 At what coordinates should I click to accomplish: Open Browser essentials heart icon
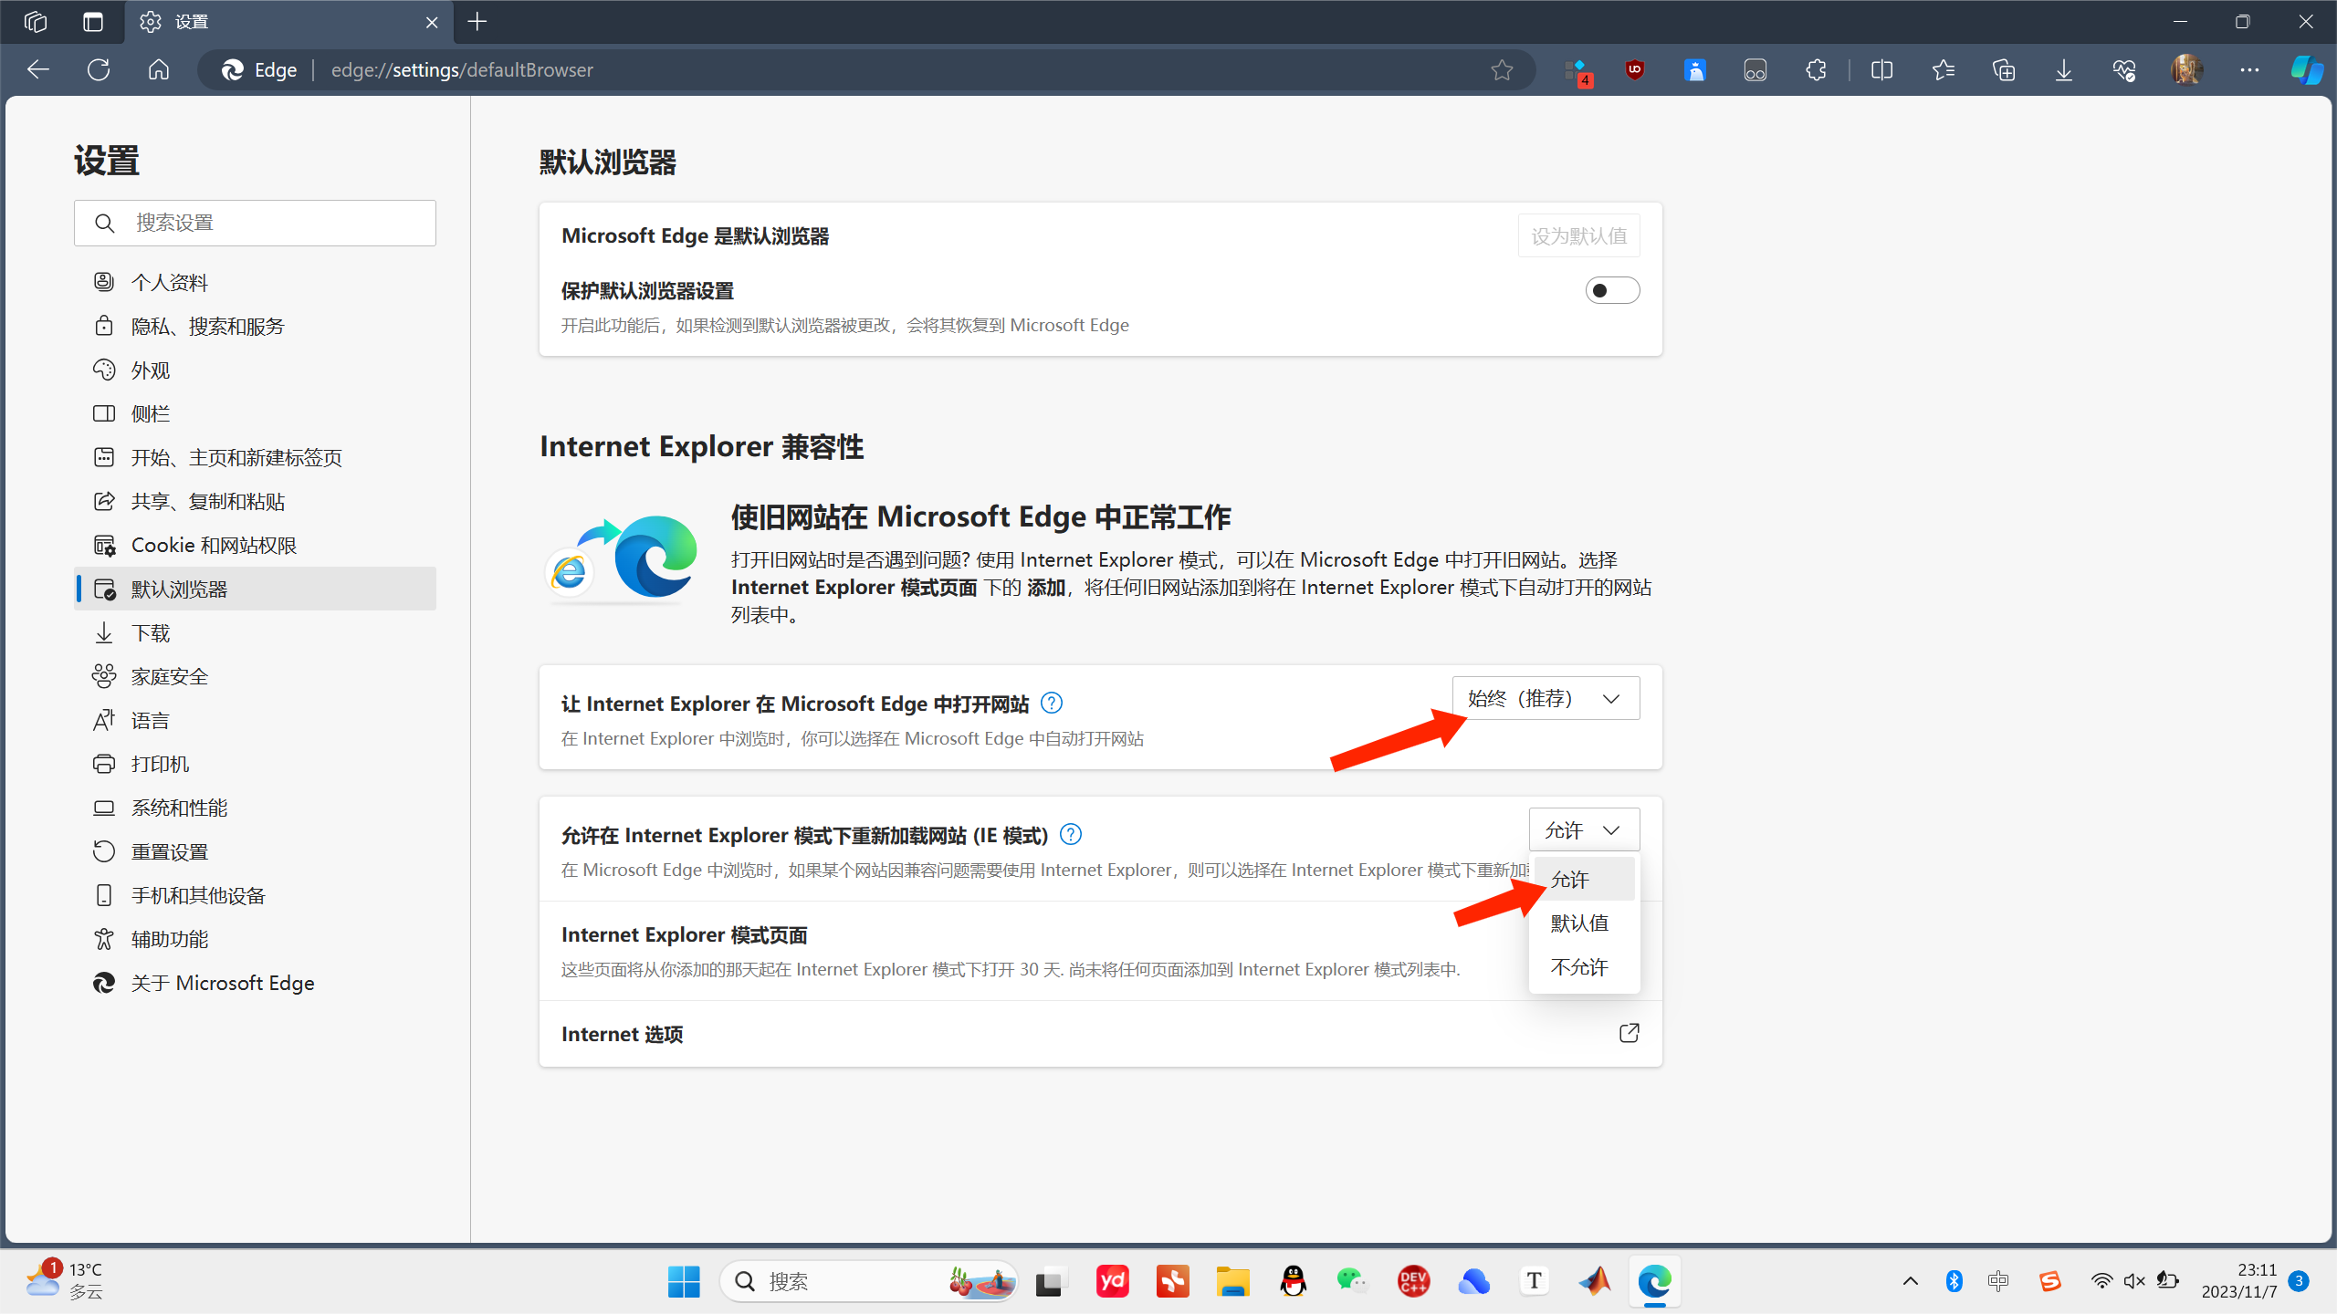click(x=2124, y=70)
